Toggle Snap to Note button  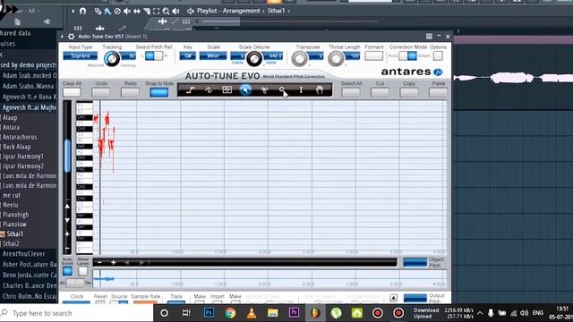[159, 92]
